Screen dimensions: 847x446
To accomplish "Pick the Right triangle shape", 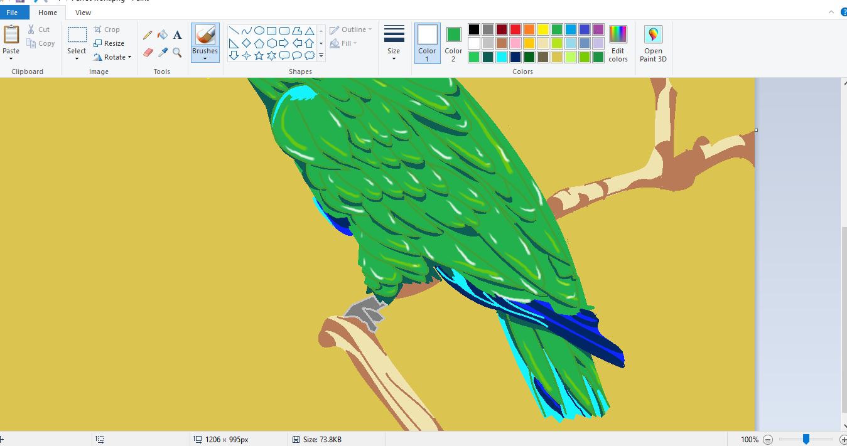I will point(234,43).
